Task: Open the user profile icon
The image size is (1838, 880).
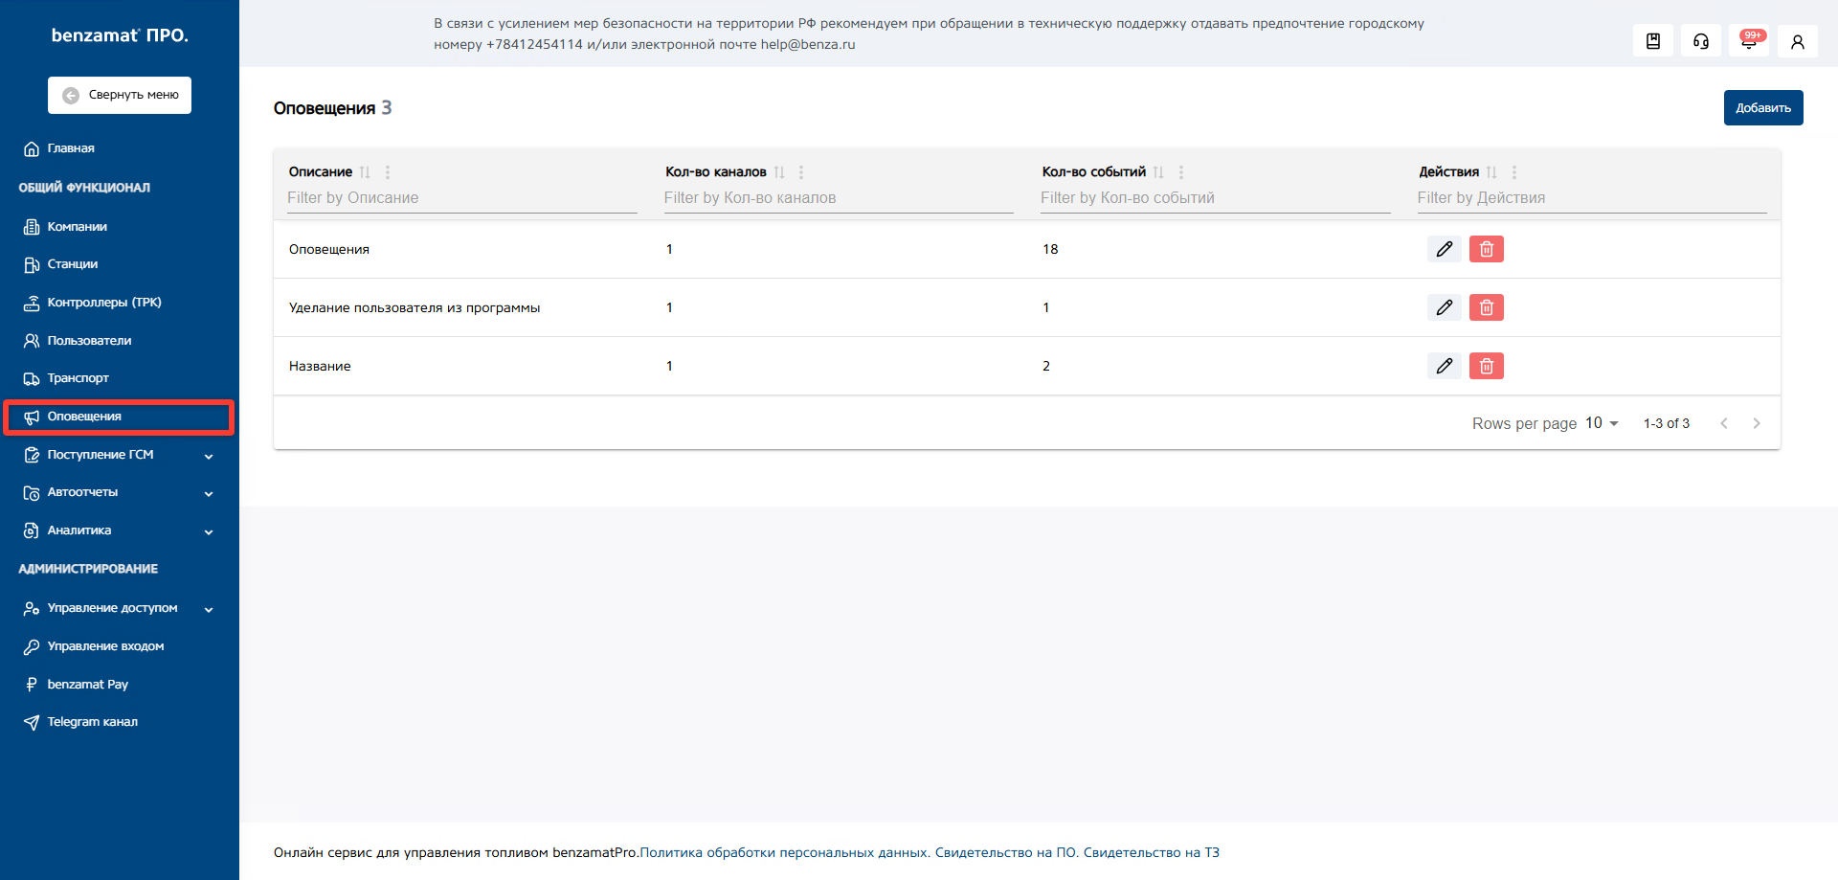Action: 1797,41
